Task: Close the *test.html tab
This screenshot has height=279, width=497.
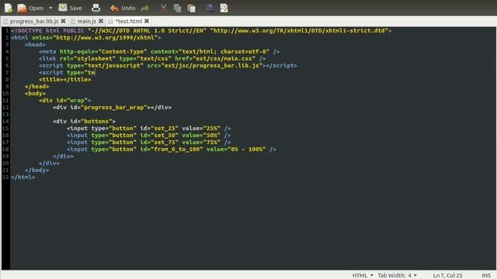Action: coord(147,21)
